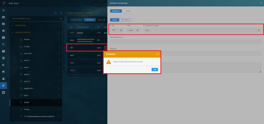Clear the serial number field with X icon
This screenshot has height=124, width=264.
259,30
